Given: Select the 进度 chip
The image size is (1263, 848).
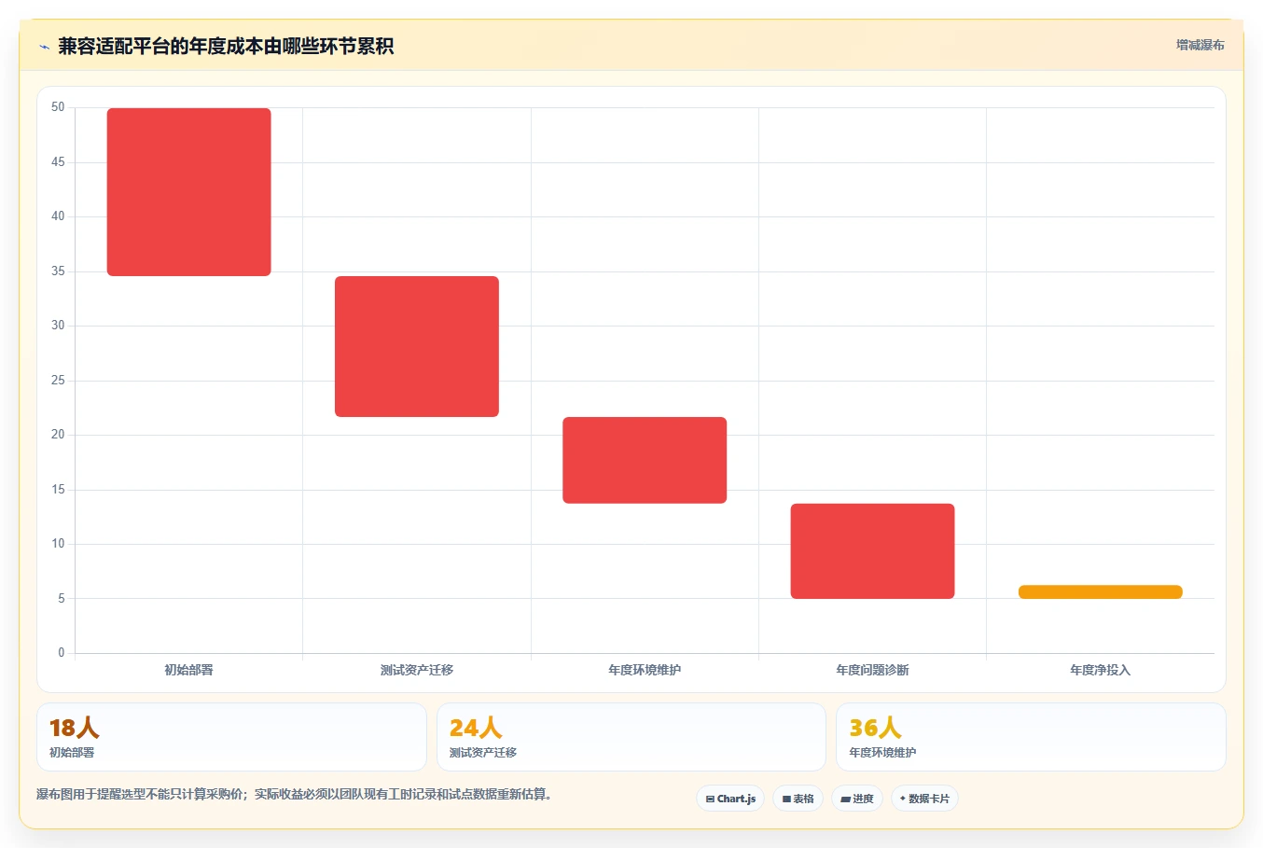Looking at the screenshot, I should pos(857,799).
